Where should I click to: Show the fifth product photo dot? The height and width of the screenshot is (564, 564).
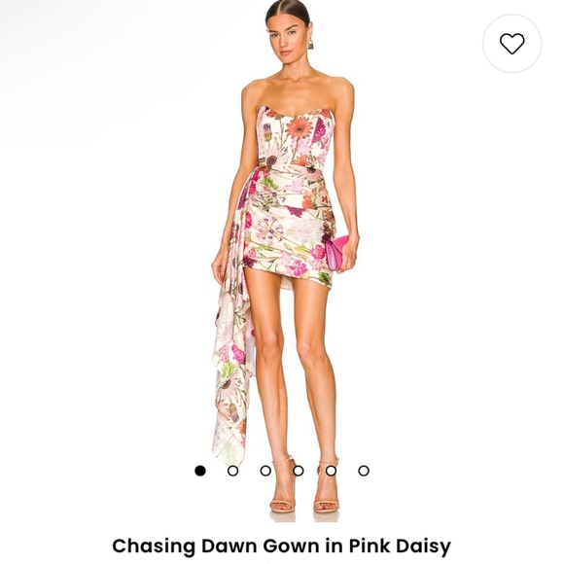(x=331, y=471)
